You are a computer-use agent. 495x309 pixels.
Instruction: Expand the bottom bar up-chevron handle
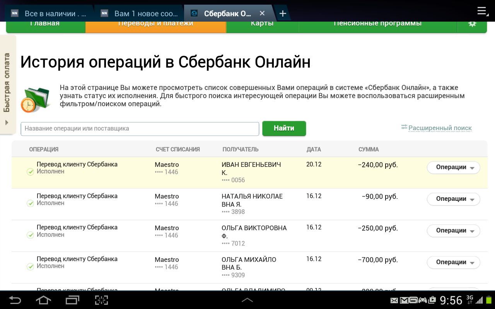(247, 300)
